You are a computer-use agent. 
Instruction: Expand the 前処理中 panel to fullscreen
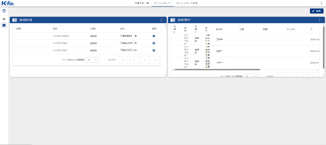322,20
